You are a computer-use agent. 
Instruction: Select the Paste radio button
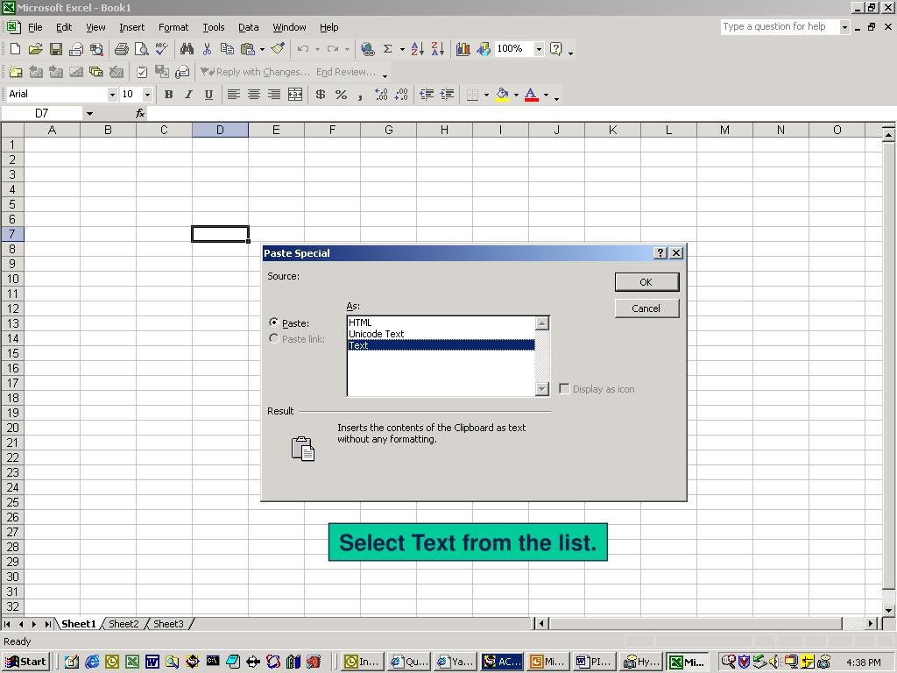[x=274, y=322]
